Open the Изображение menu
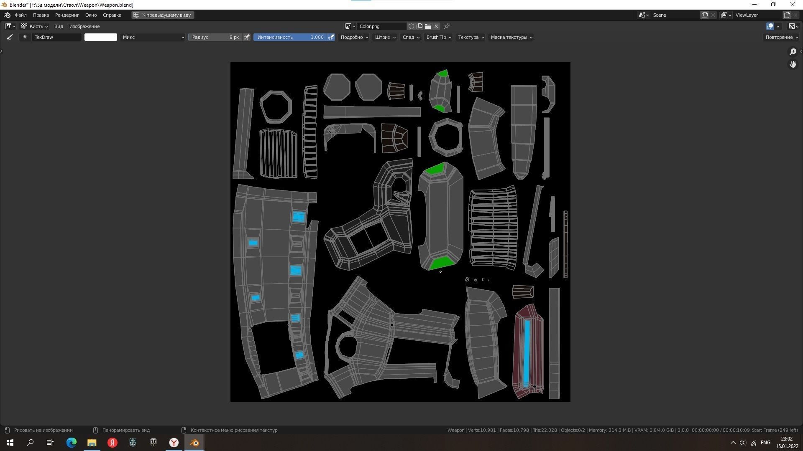 point(84,26)
